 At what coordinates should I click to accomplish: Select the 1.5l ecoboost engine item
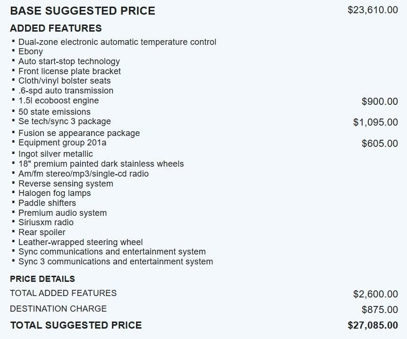point(59,101)
